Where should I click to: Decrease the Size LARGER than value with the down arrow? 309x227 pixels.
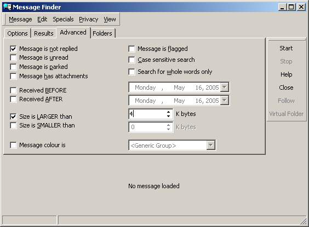168,116
